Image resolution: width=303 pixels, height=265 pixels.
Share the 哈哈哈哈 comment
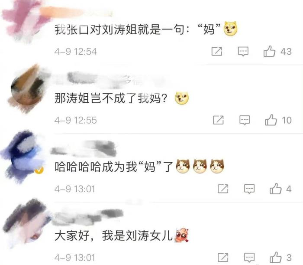[223, 189]
